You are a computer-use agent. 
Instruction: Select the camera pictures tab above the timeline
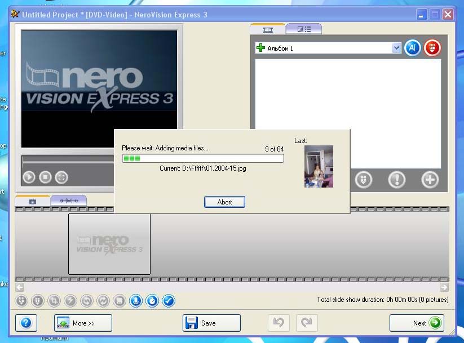[33, 201]
